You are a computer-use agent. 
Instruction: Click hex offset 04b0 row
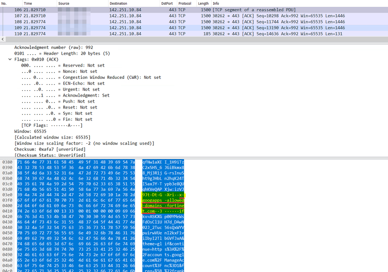(x=8, y=266)
